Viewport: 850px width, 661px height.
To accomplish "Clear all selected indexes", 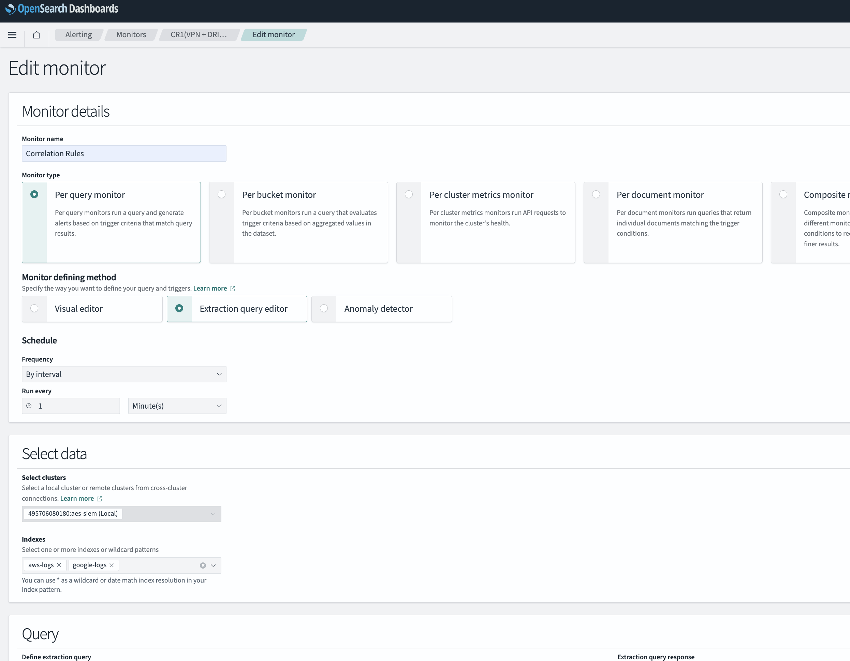I will click(x=203, y=565).
